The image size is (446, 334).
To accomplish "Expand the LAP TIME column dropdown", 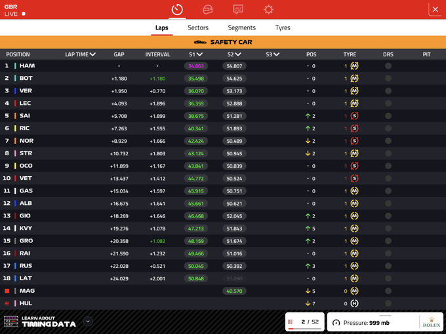I will coord(92,54).
